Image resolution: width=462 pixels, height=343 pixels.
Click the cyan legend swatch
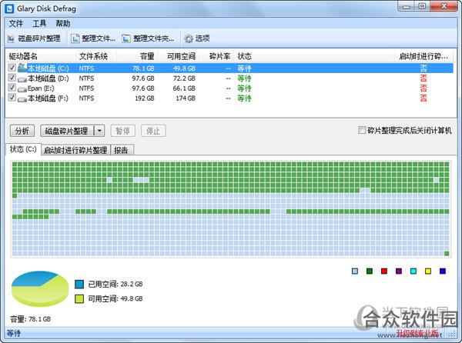point(413,271)
